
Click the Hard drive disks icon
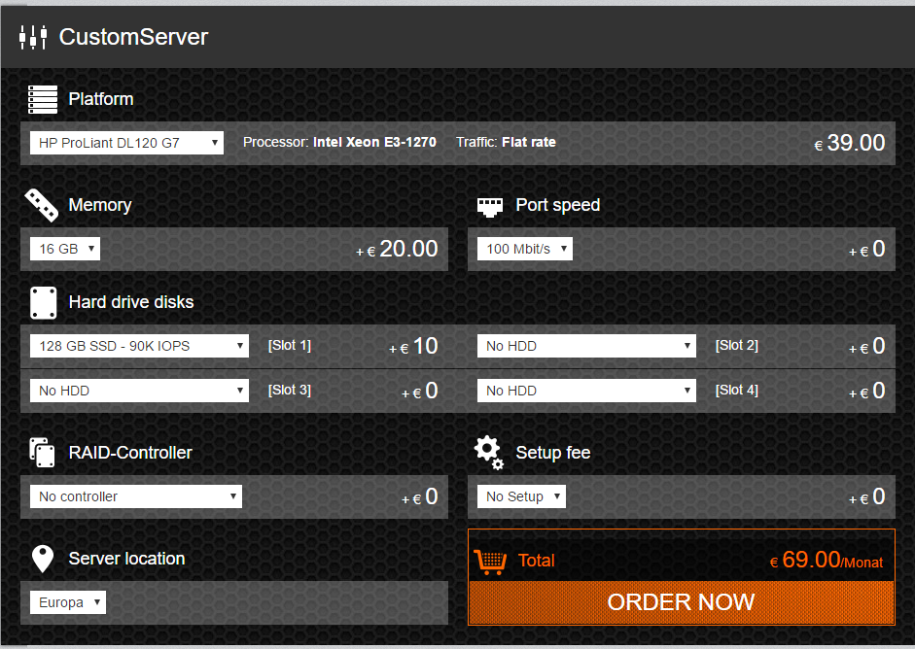tap(43, 302)
